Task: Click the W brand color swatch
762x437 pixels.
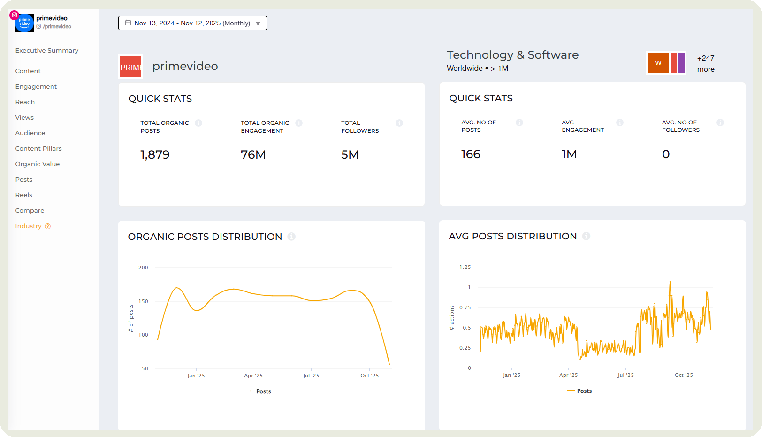Action: click(658, 63)
